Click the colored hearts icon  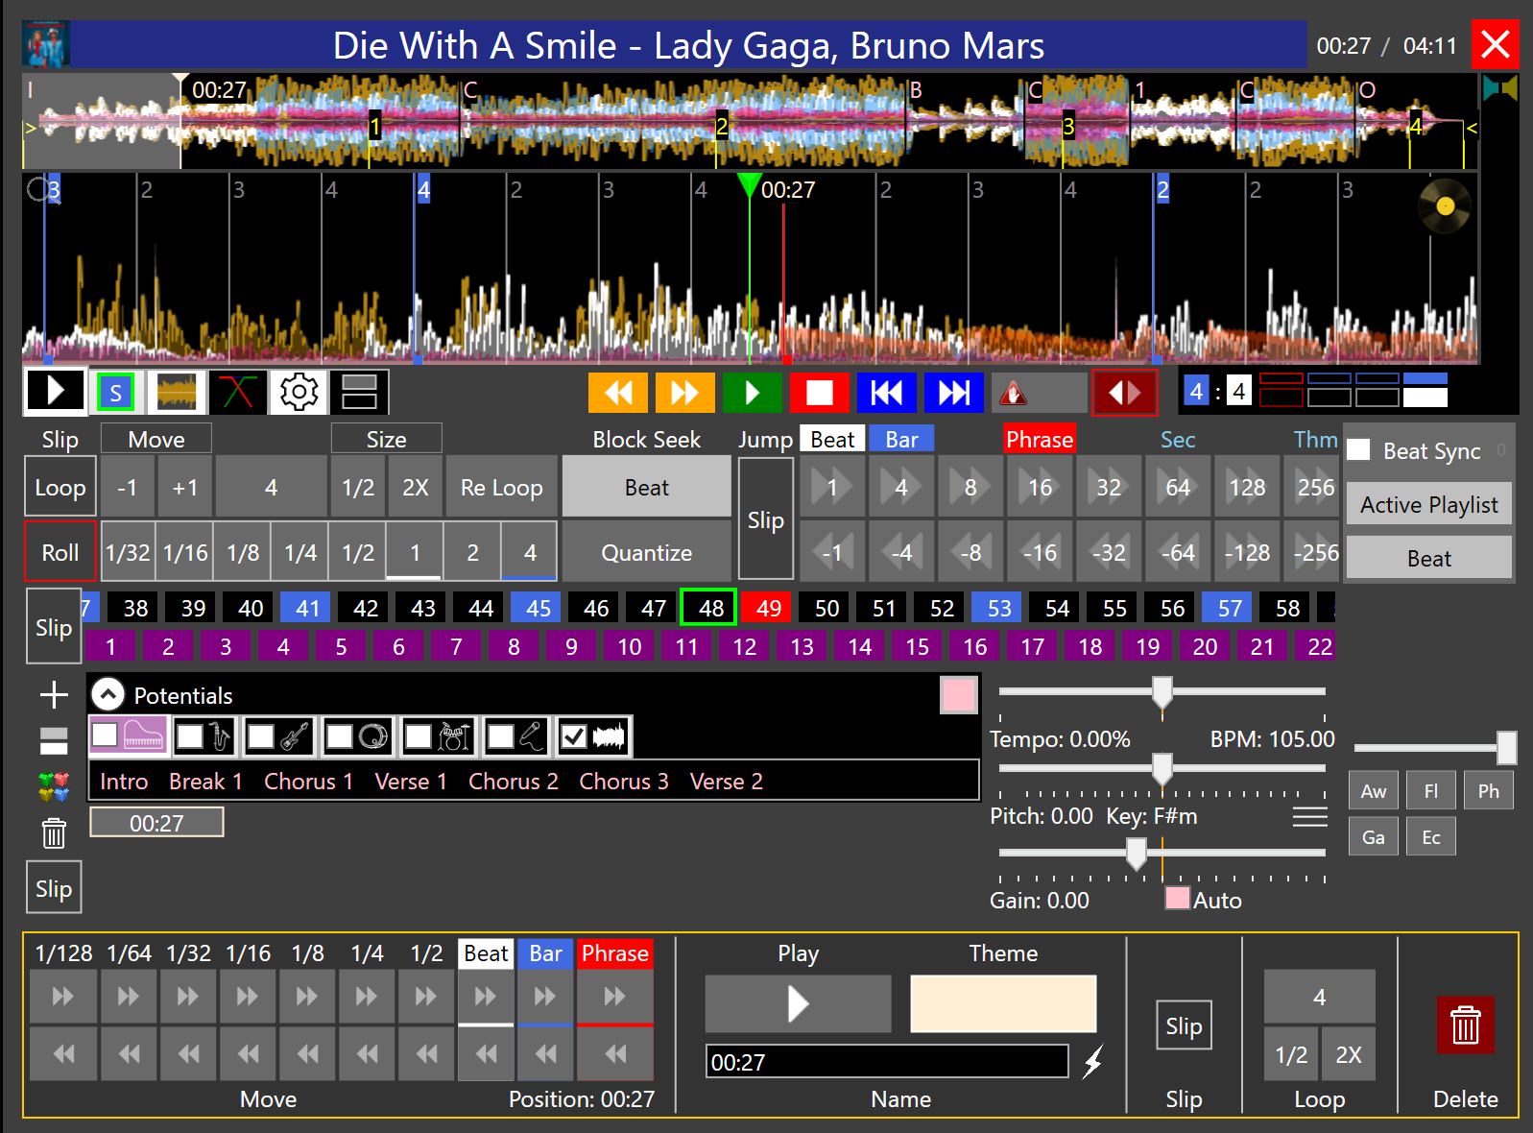[x=54, y=787]
